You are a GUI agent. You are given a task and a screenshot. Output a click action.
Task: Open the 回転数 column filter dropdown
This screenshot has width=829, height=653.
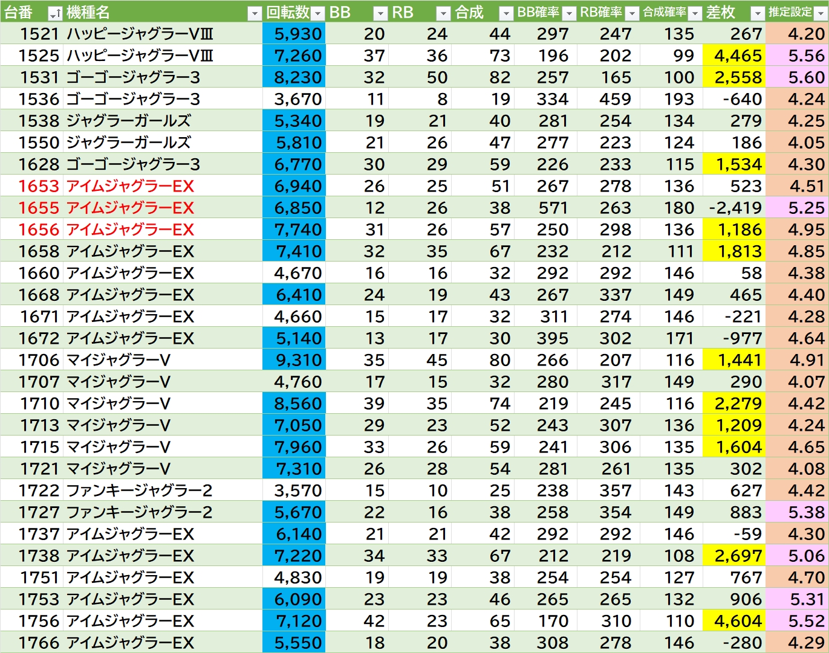pyautogui.click(x=318, y=13)
